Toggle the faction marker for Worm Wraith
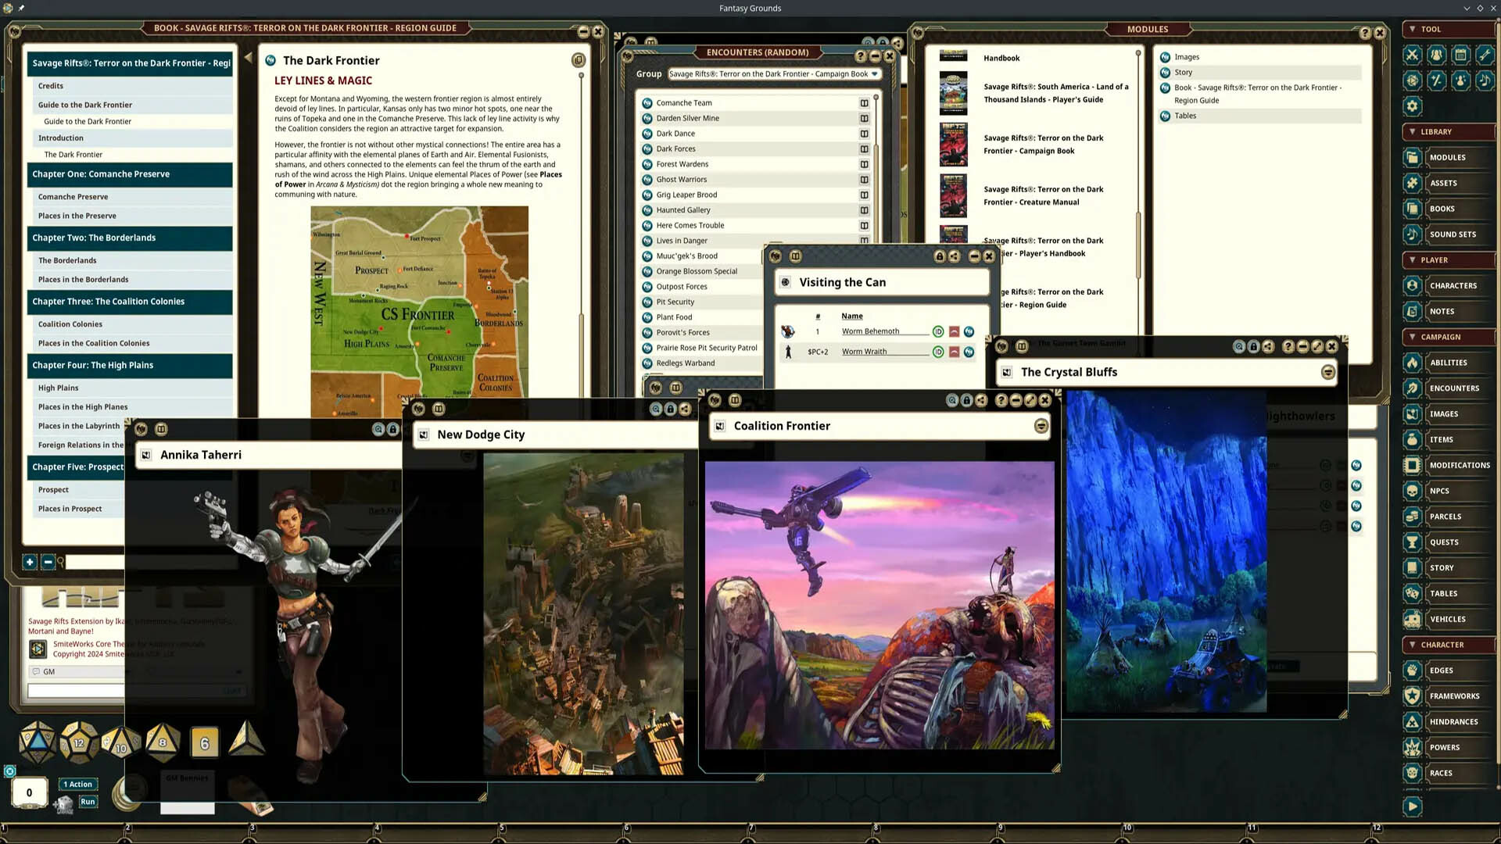This screenshot has height=844, width=1501. point(954,352)
